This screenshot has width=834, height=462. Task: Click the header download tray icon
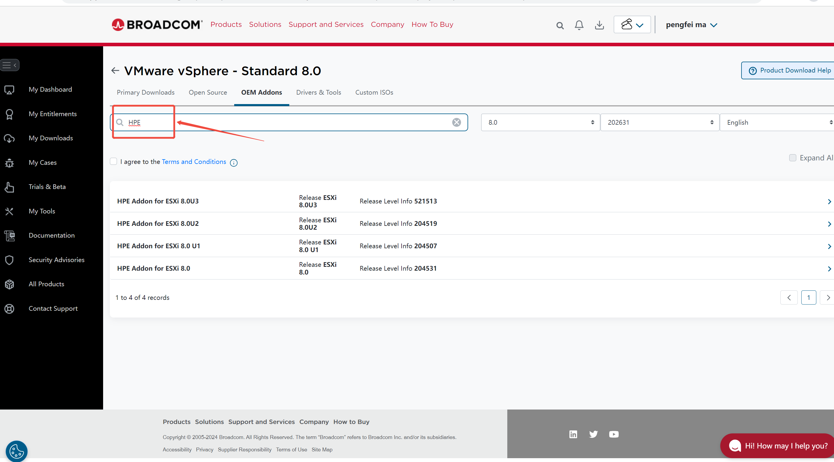point(599,25)
